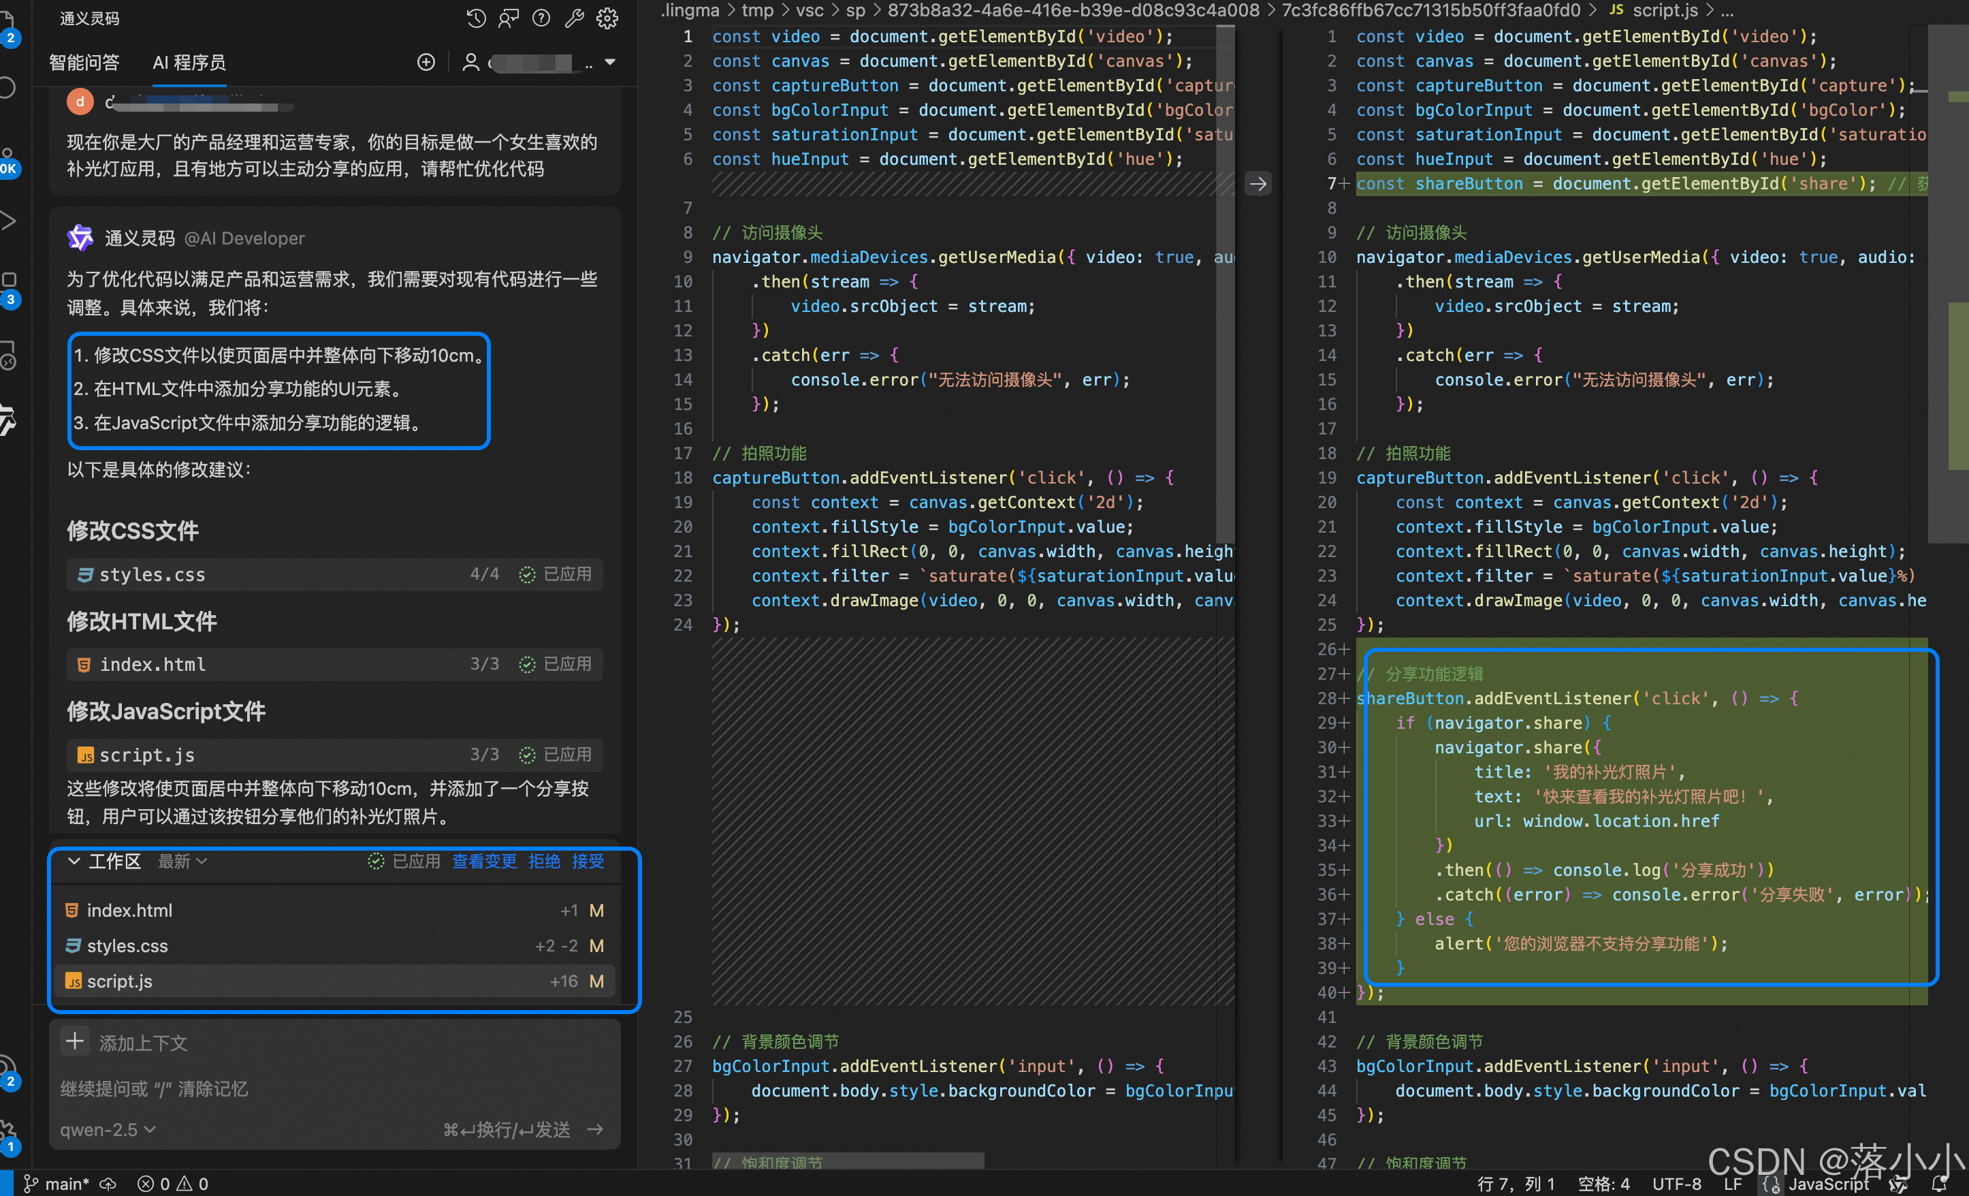Switch to 智能问答 tab

(x=84, y=63)
